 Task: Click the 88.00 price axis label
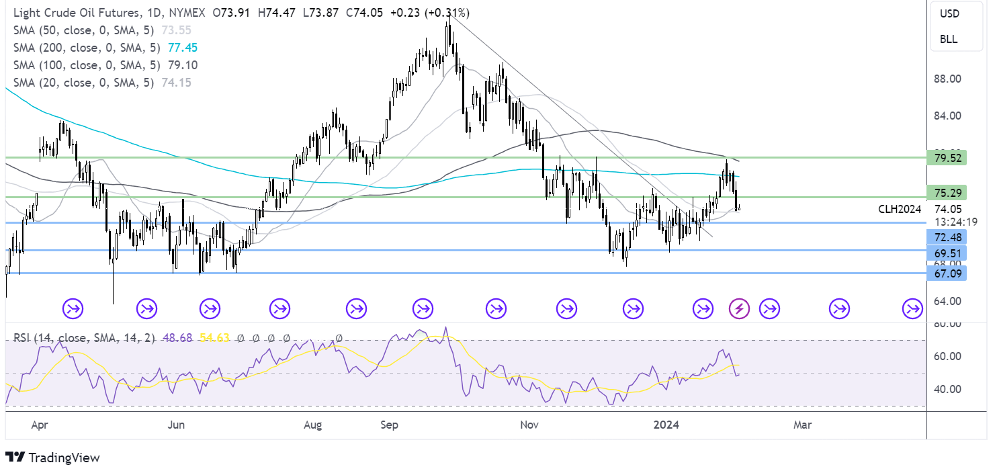(947, 79)
